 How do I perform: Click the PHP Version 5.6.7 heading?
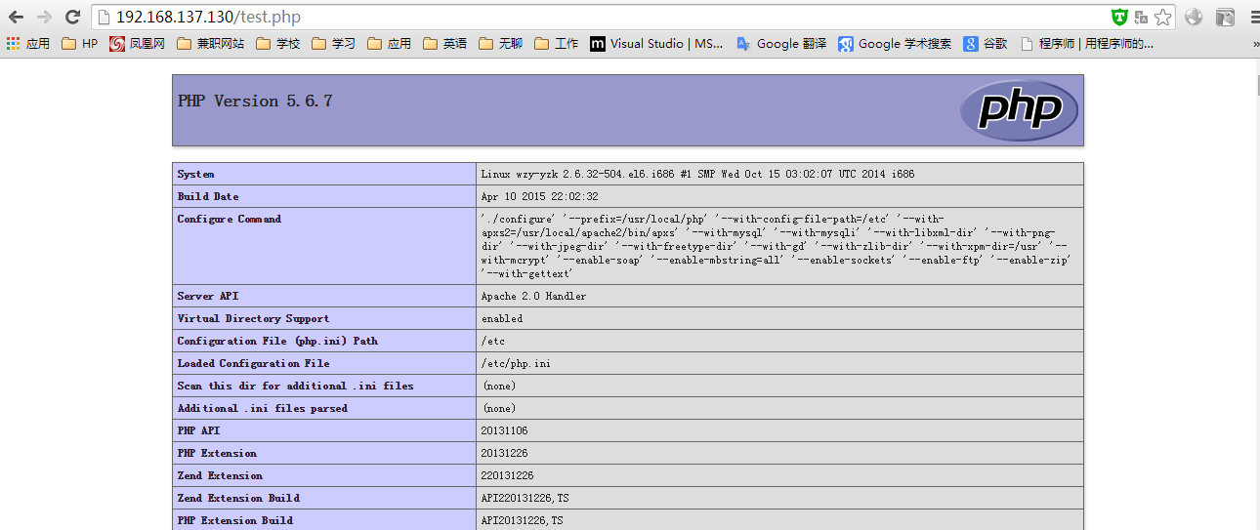255,101
